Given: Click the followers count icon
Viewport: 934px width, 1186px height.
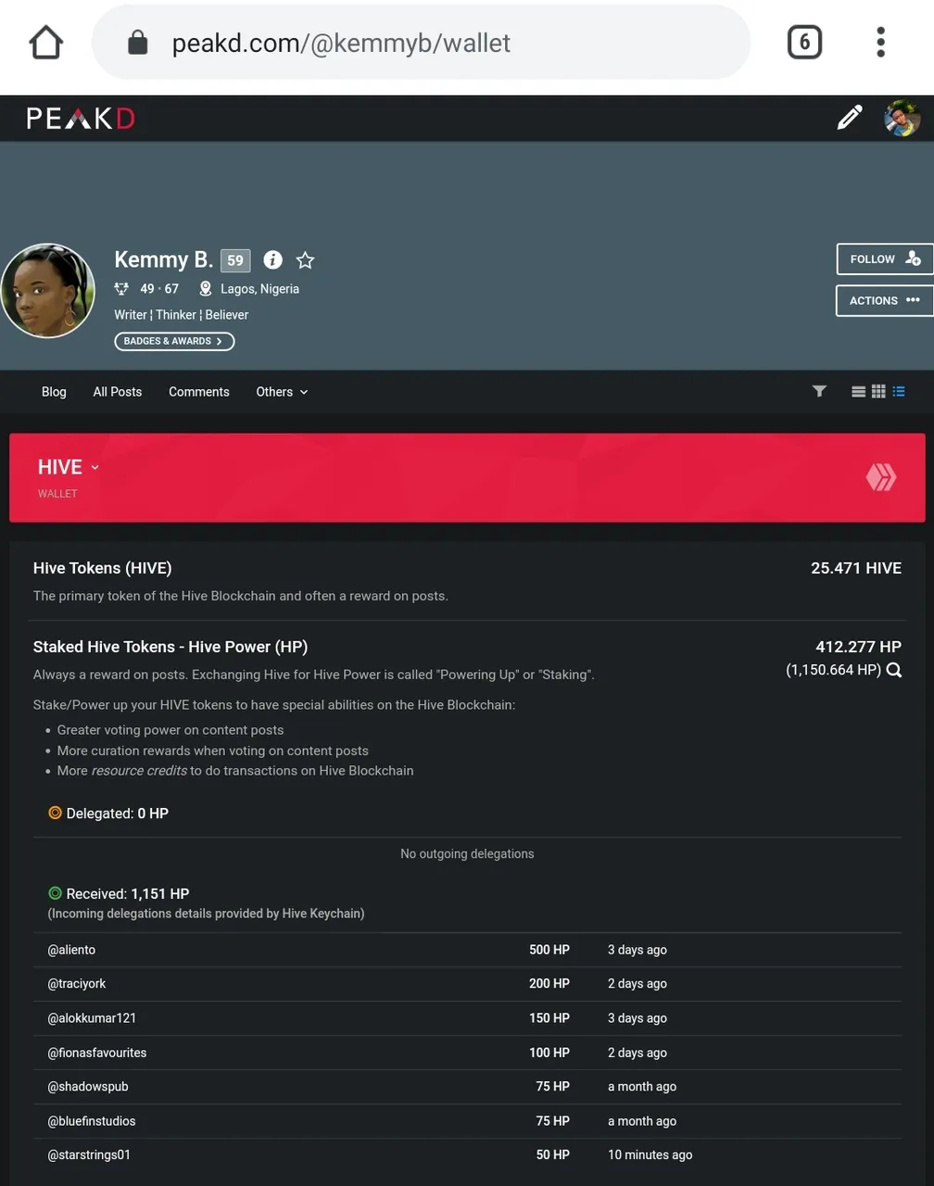Looking at the screenshot, I should click(121, 289).
